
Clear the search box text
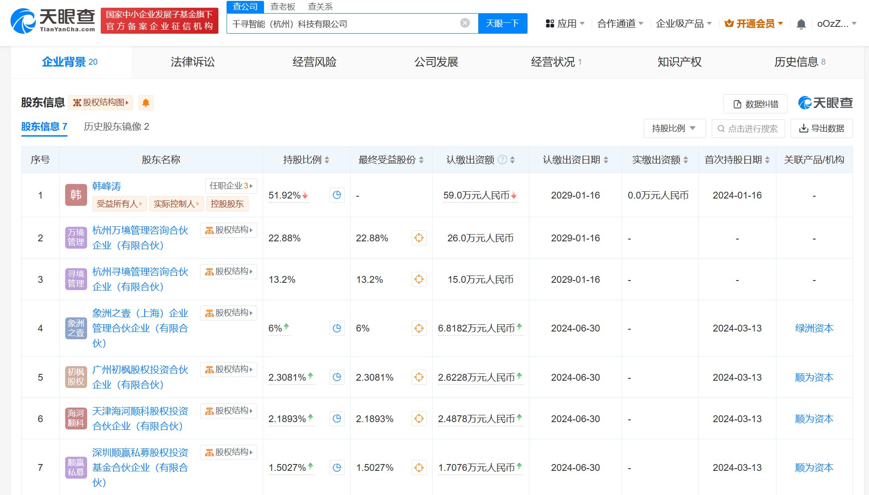(465, 23)
